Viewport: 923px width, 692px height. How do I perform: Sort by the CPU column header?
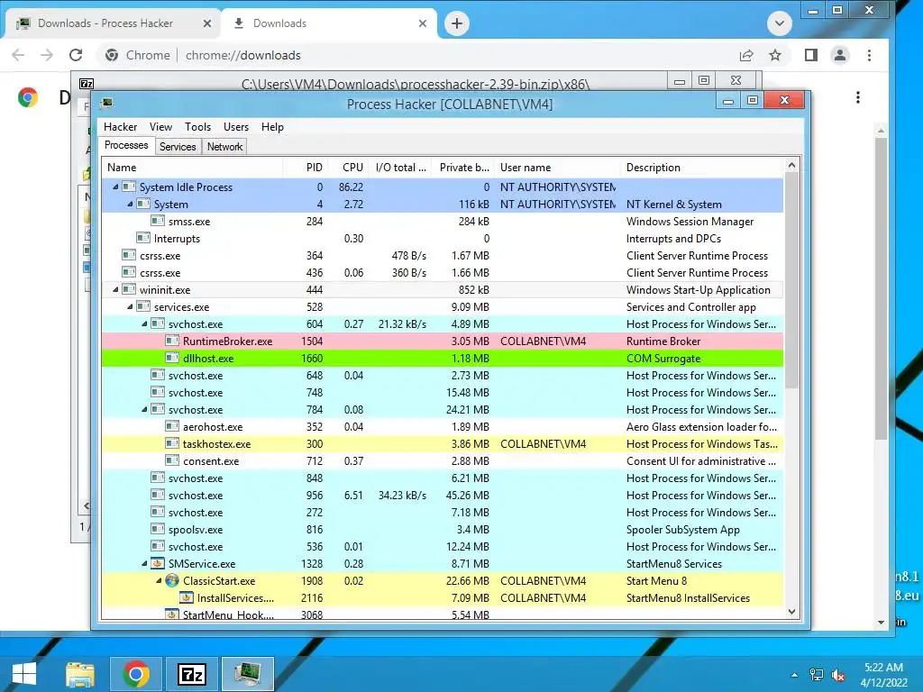coord(351,167)
